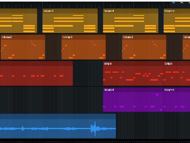Select the first full purple Instrument clip

133,100
